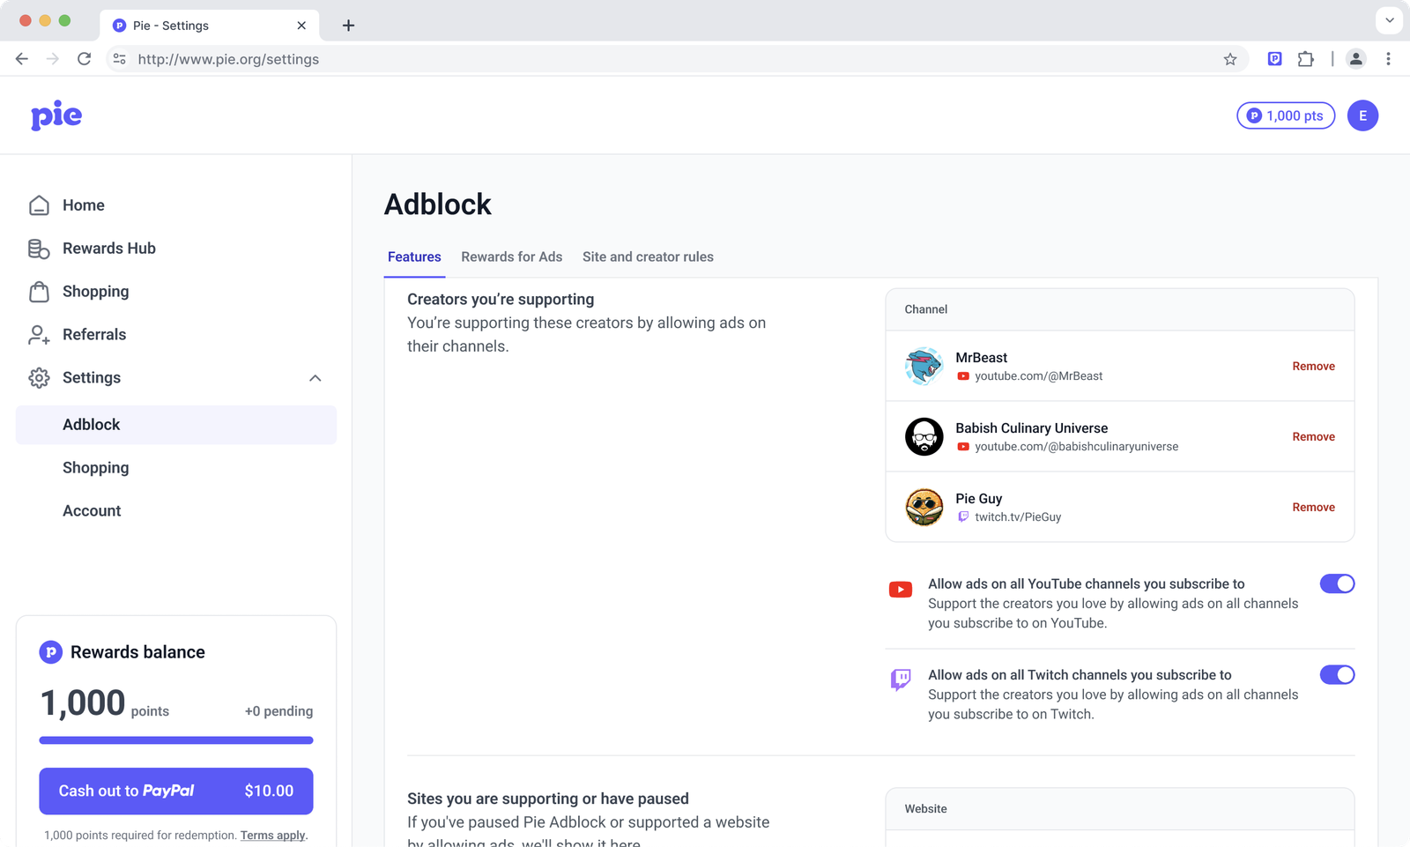Click the Shopping bag icon in sidebar

pyautogui.click(x=39, y=291)
